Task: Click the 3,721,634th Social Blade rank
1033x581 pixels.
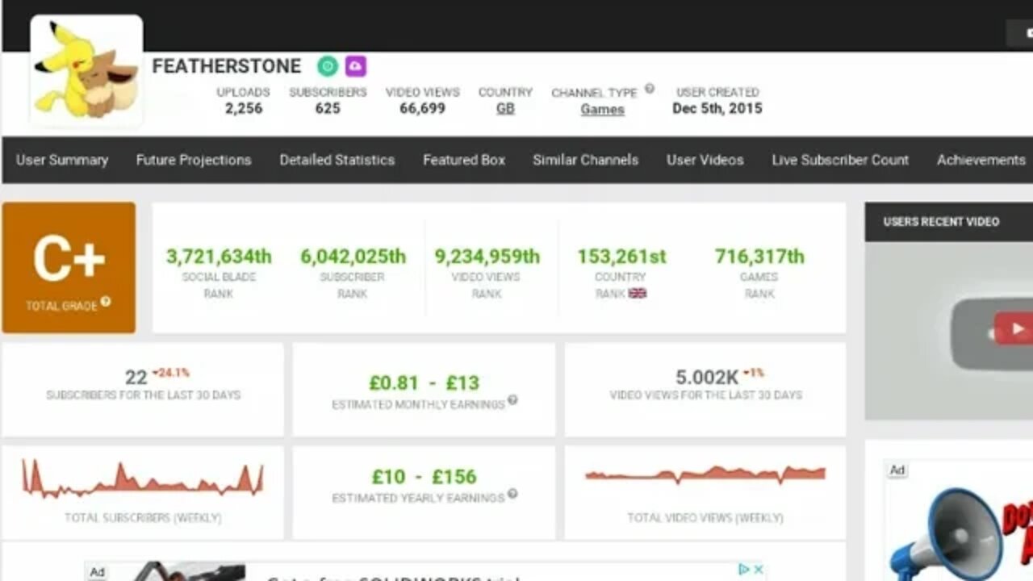Action: coord(219,257)
